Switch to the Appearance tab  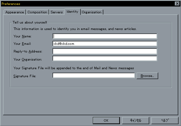click(15, 12)
